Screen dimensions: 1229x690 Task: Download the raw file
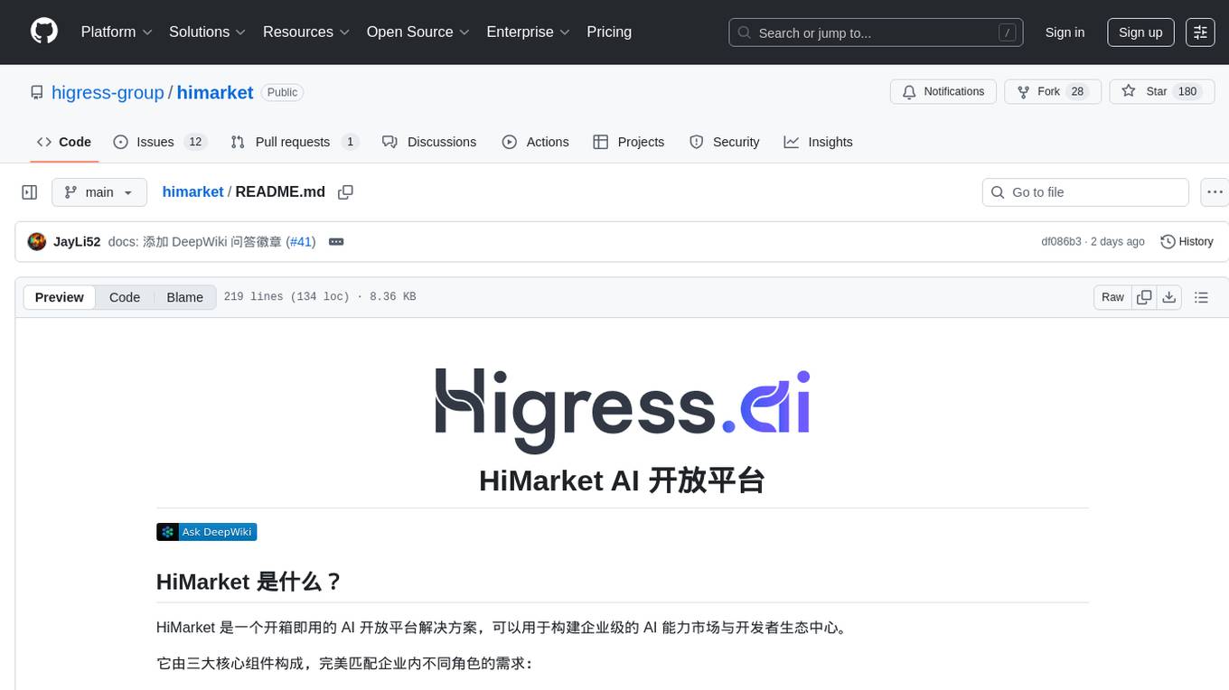tap(1168, 297)
